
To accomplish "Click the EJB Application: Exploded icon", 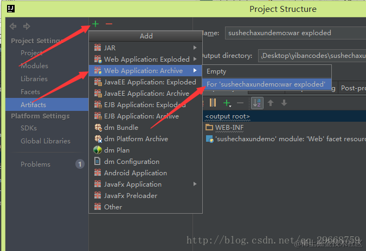I will tap(98, 104).
